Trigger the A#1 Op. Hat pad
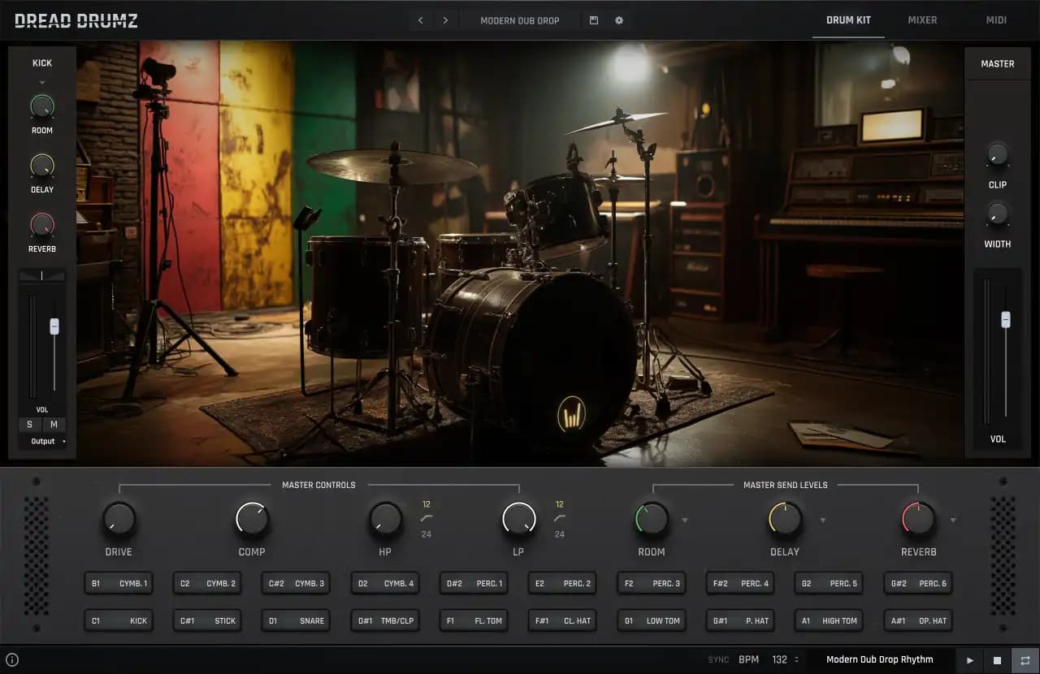 918,620
